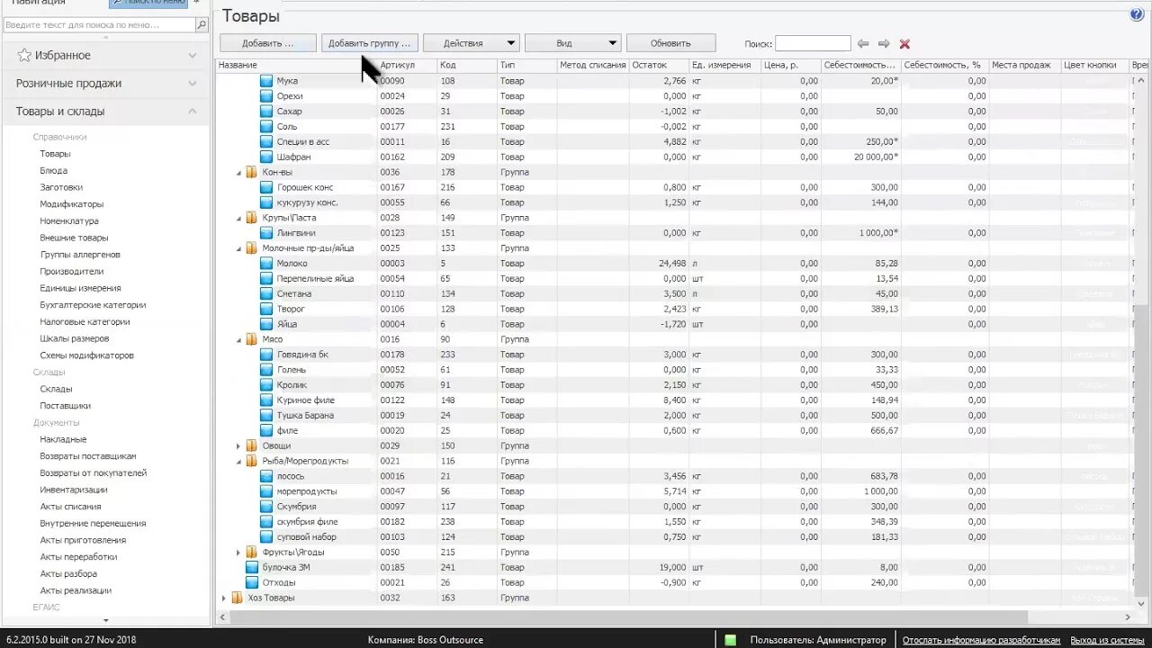Click the product icon next to Отходы
This screenshot has width=1152, height=648.
tap(252, 582)
